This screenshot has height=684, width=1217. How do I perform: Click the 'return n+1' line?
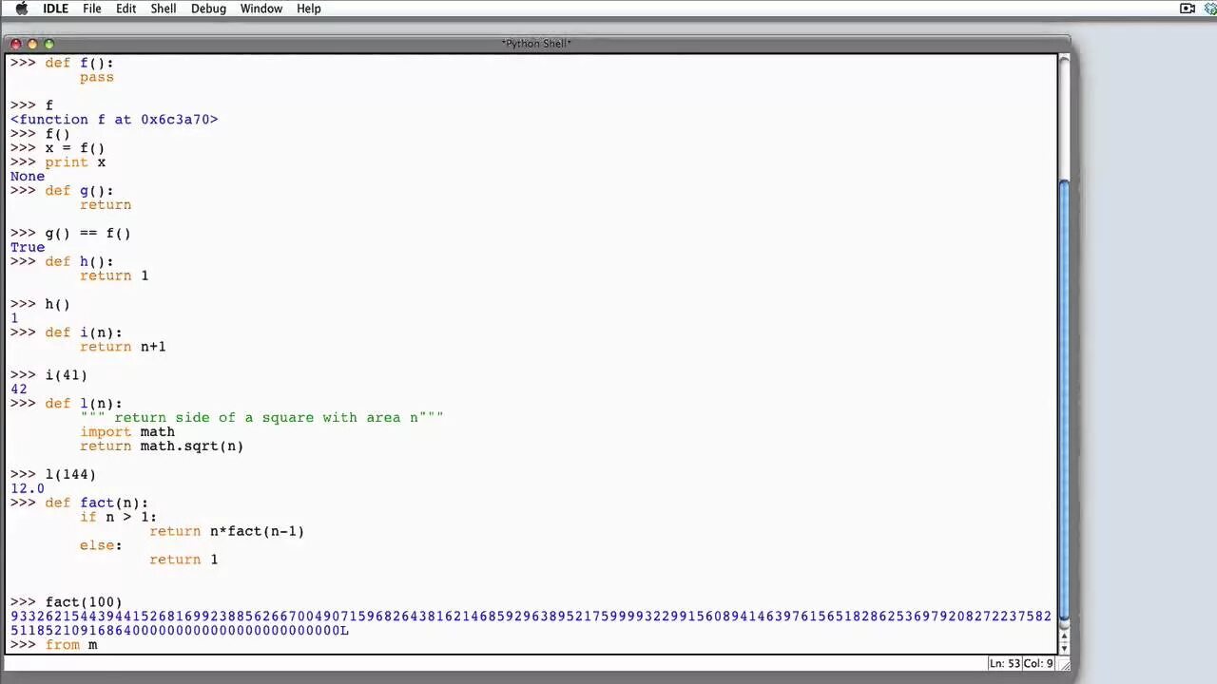(123, 347)
